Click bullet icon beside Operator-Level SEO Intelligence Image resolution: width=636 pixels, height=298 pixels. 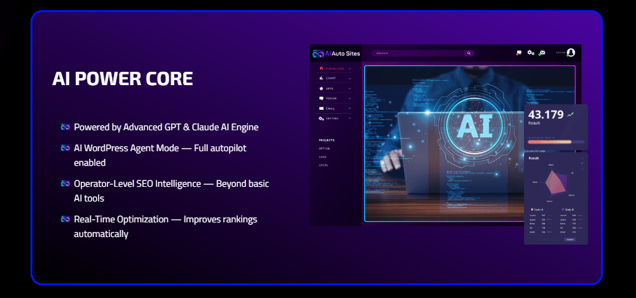[66, 184]
